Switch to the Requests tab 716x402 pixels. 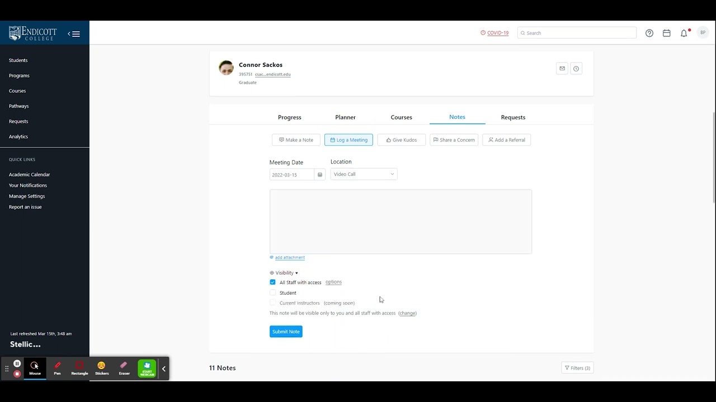coord(513,117)
